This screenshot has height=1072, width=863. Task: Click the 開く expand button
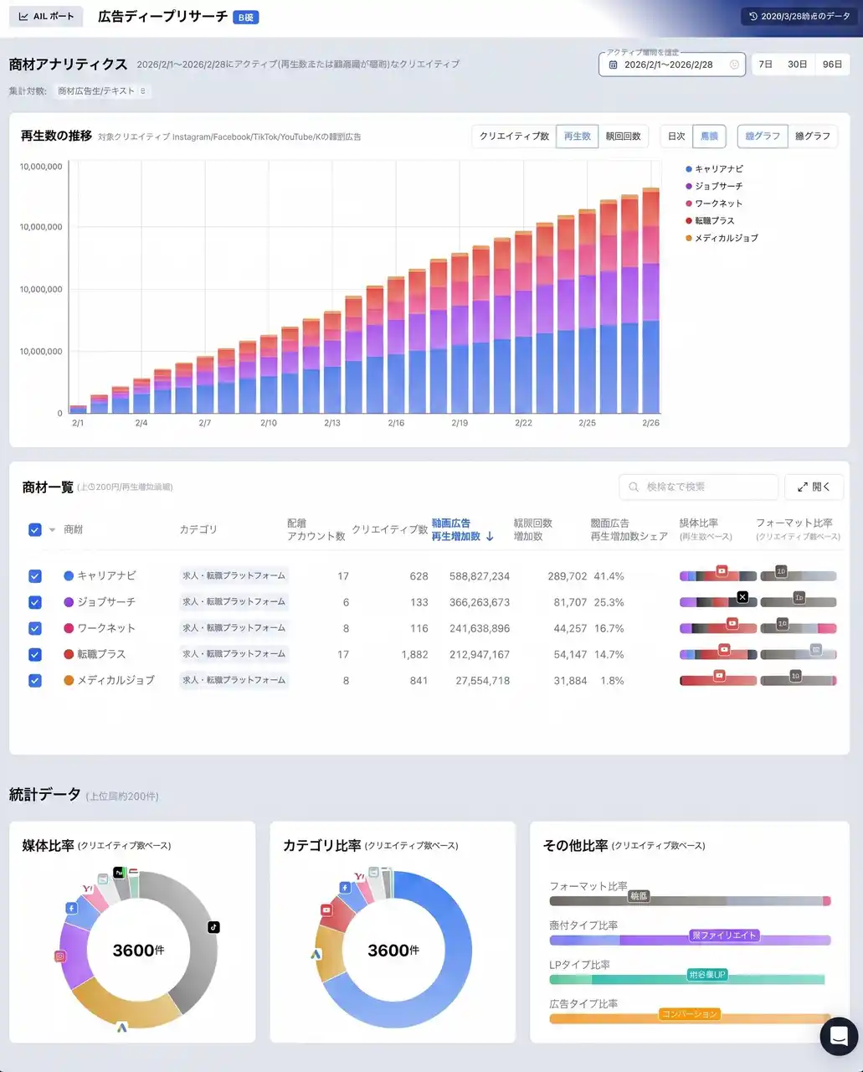pos(813,487)
